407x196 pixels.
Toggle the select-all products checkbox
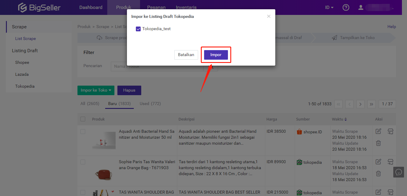(x=83, y=119)
